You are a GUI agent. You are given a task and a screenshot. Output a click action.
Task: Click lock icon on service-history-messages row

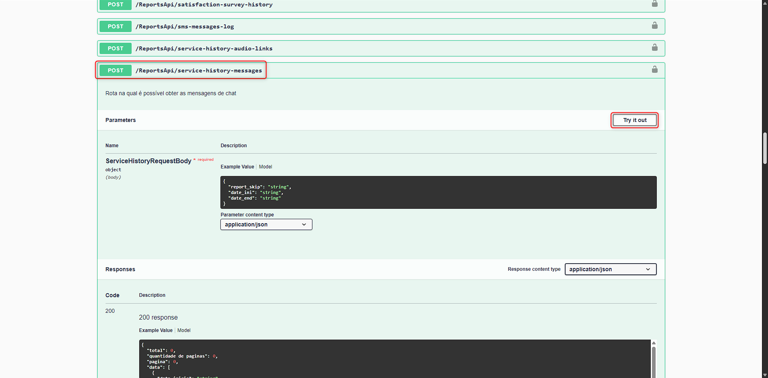point(654,70)
